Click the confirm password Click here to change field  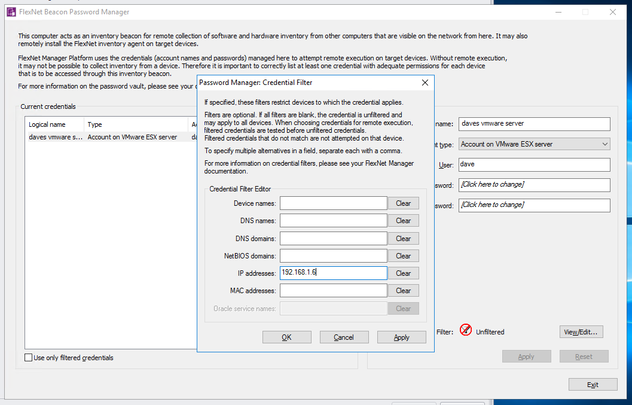534,205
